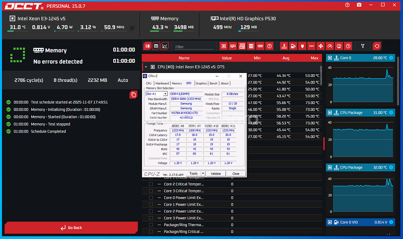The height and width of the screenshot is (239, 403).
Task: Collapse the CPU [#0] Intel Xeon sensor group
Action: pyautogui.click(x=146, y=67)
